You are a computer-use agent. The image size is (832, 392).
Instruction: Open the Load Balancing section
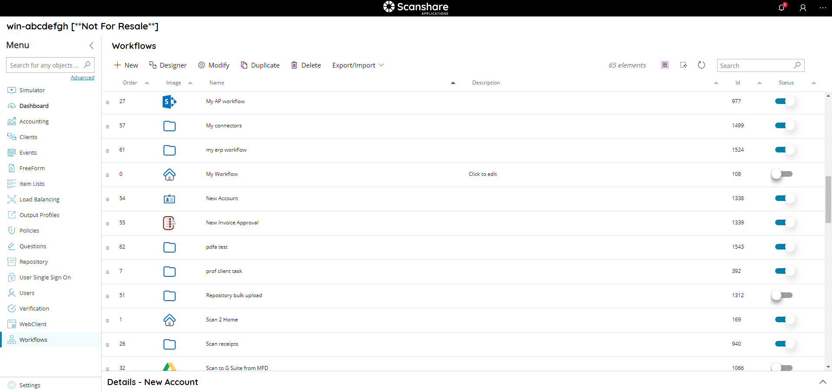tap(39, 199)
